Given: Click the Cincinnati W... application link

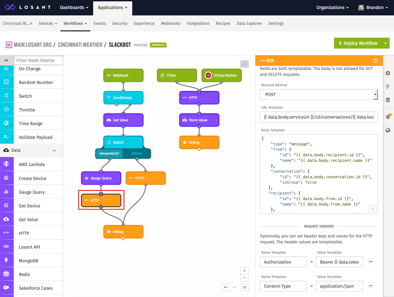Looking at the screenshot, I should click(17, 23).
